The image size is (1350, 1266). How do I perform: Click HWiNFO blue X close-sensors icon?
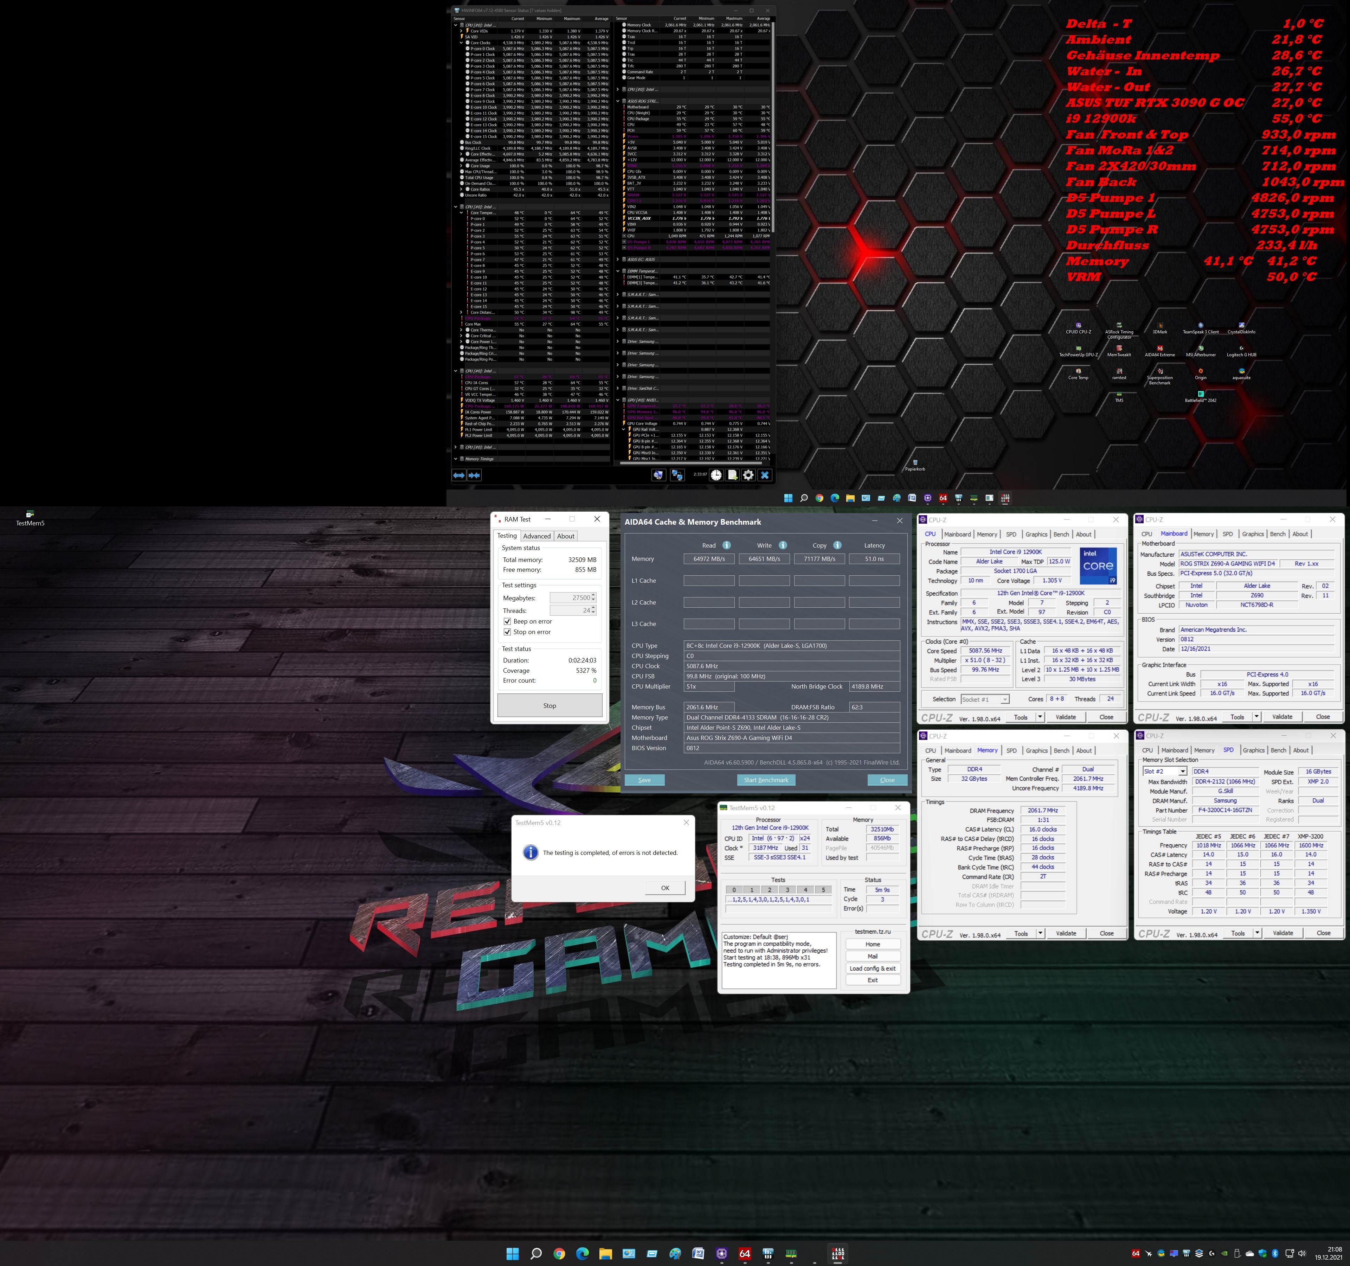point(765,475)
